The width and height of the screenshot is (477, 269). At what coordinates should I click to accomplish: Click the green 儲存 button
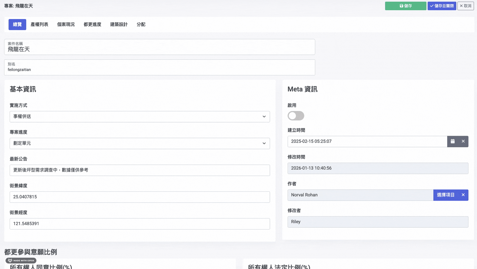click(406, 6)
